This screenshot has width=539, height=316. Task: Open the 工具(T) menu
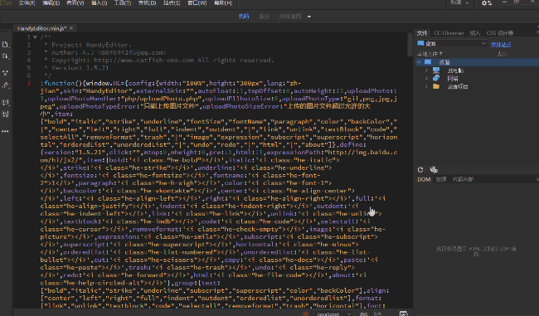[x=123, y=2]
